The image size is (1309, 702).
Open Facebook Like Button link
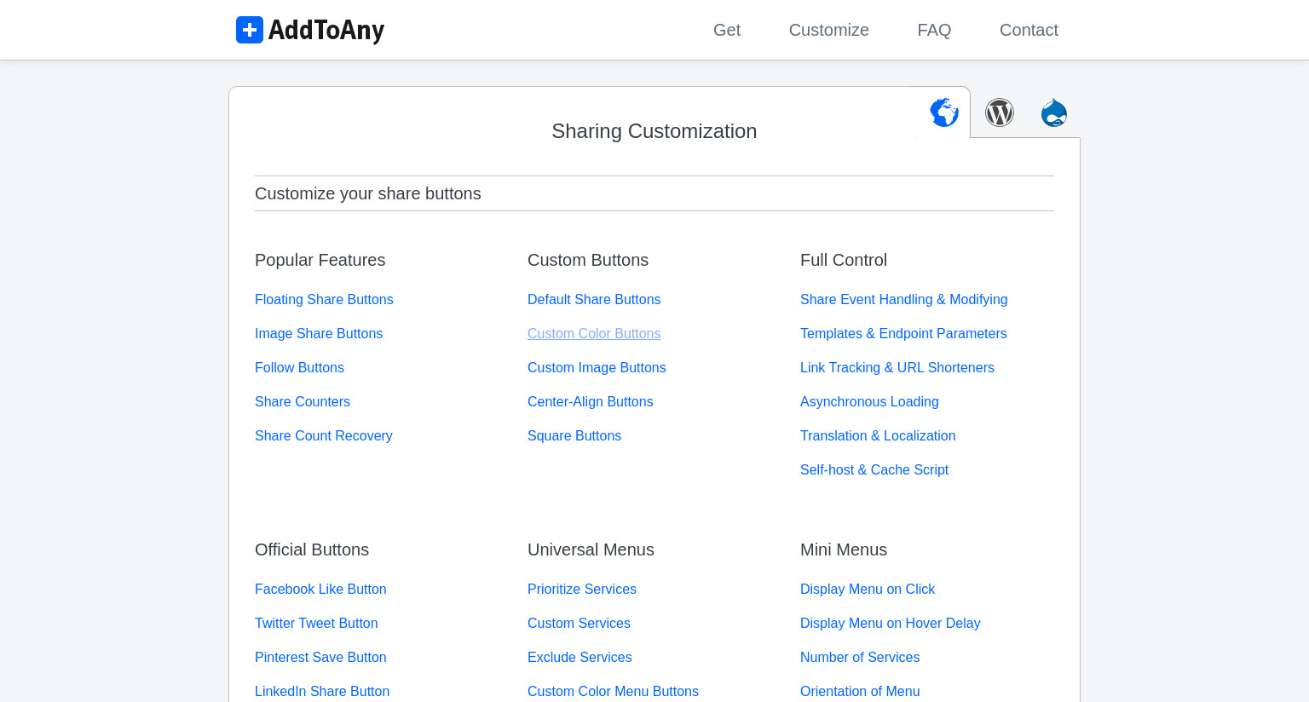coord(320,589)
